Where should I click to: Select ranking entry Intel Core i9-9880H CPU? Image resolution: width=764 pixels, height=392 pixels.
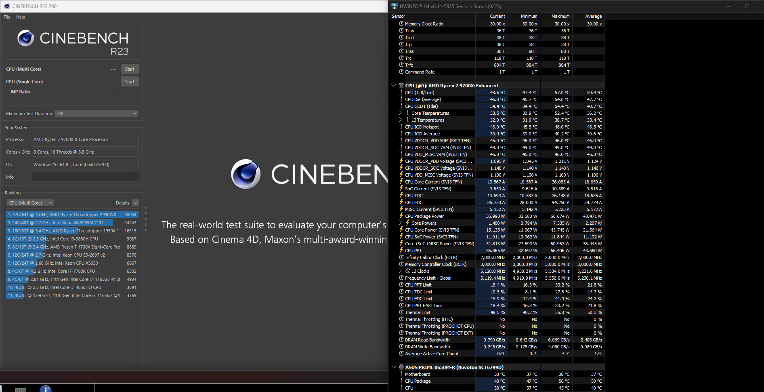tap(72, 239)
